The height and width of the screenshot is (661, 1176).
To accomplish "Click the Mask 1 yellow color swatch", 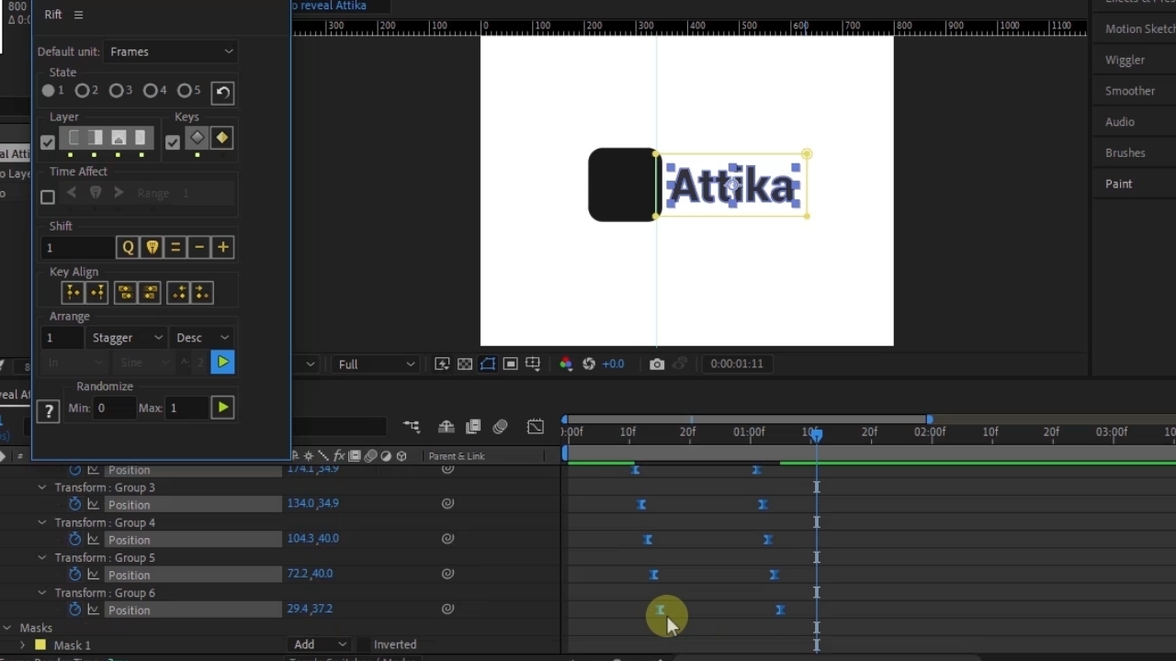I will [40, 645].
